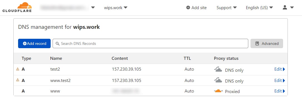Click the magnifier icon in search box

(x=57, y=44)
